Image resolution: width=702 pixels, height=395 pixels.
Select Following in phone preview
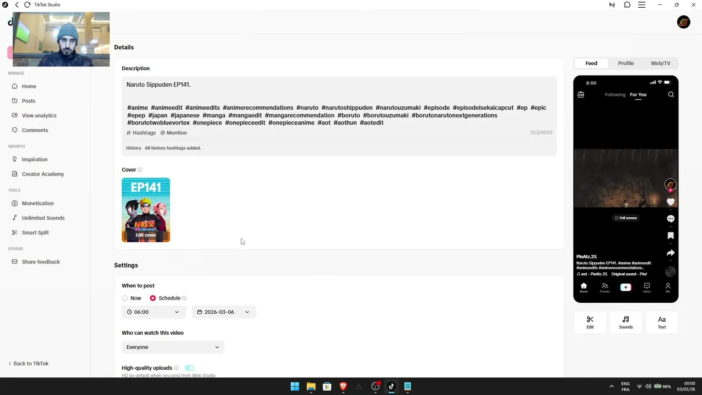click(x=615, y=94)
